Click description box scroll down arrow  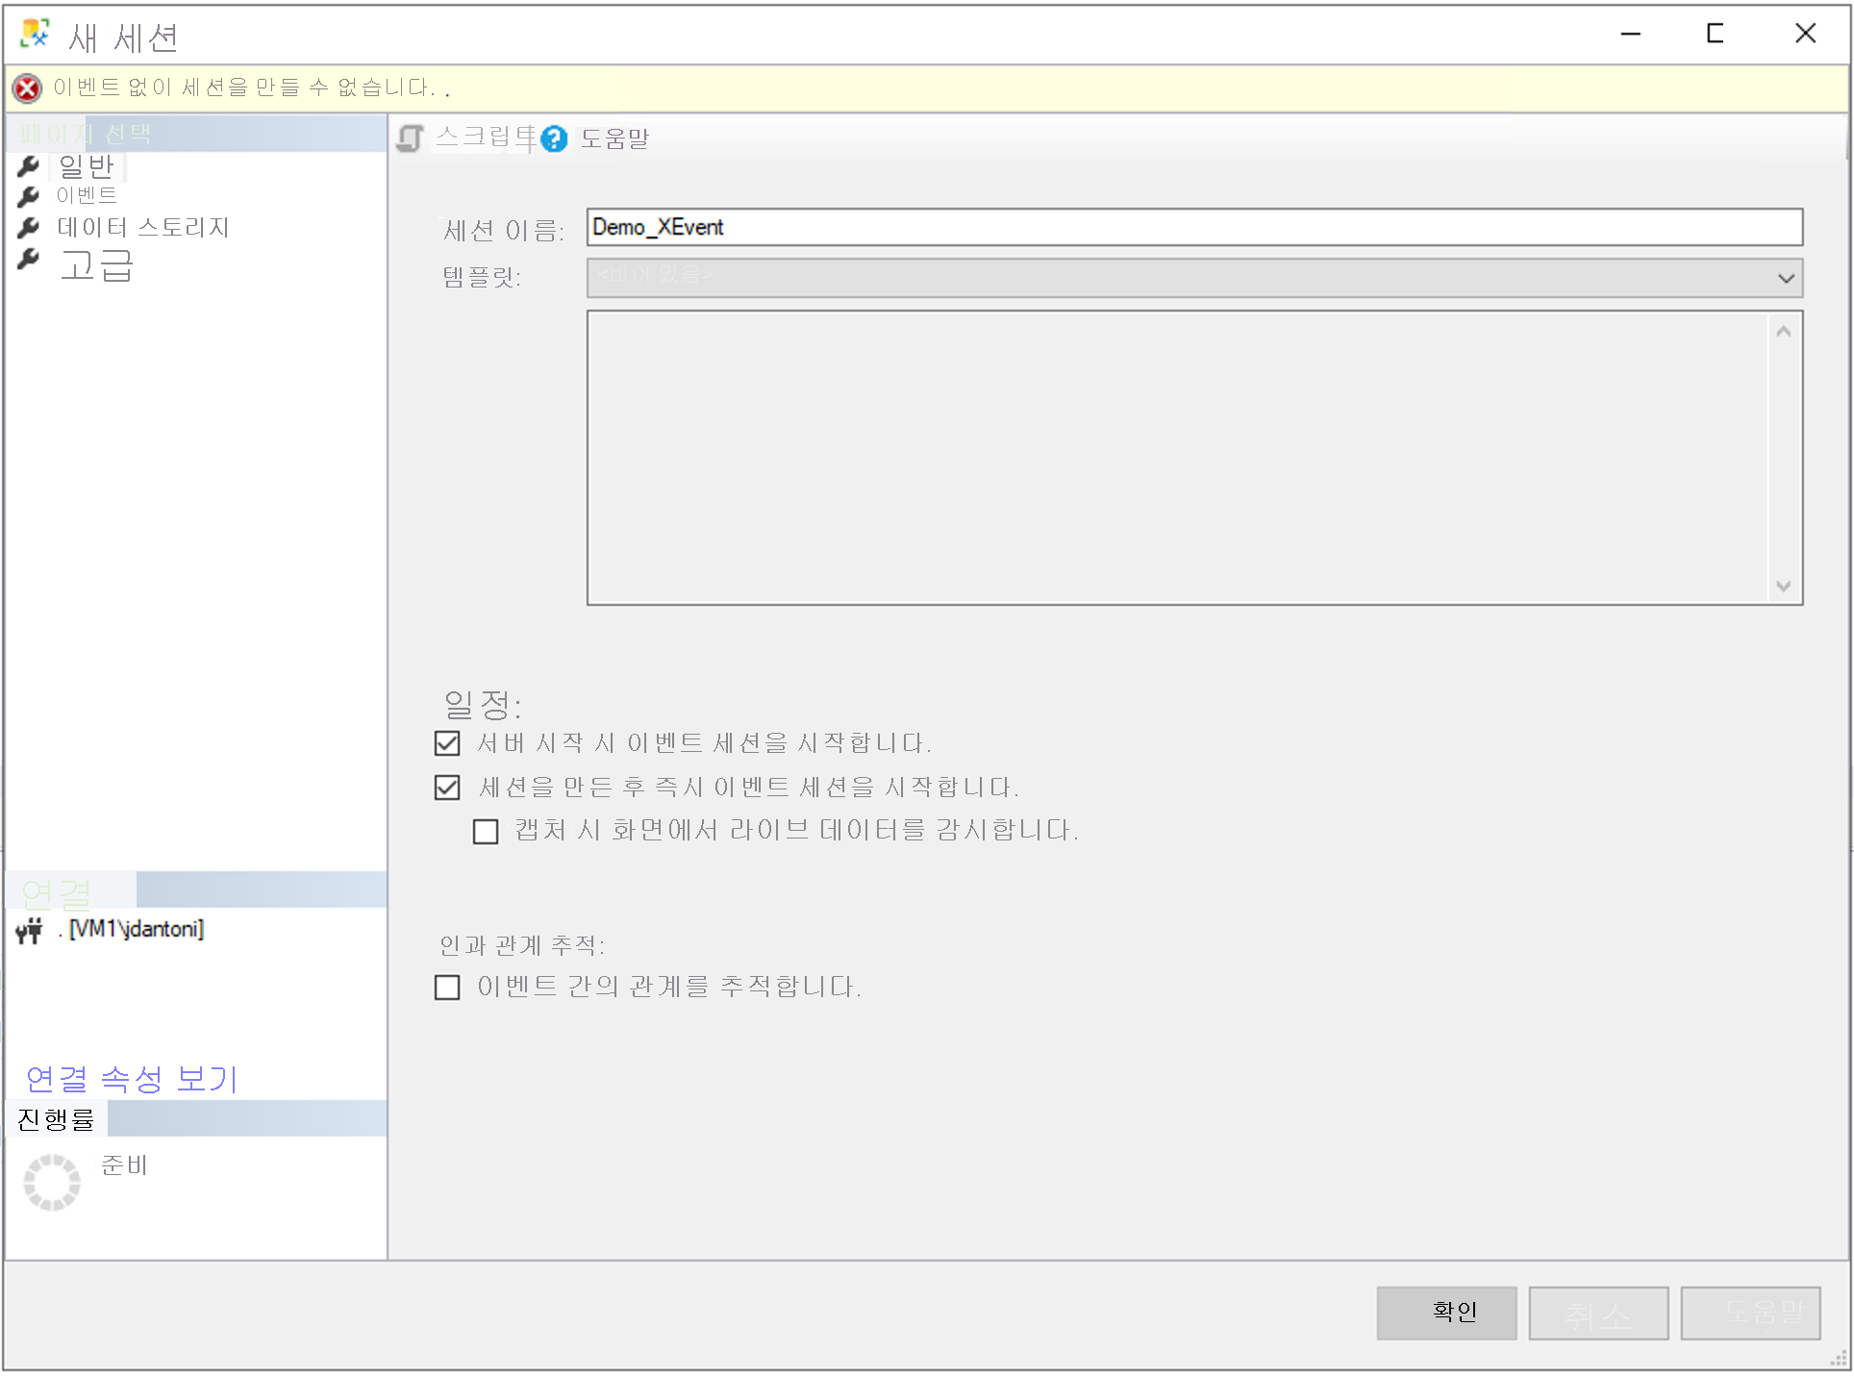pos(1784,586)
